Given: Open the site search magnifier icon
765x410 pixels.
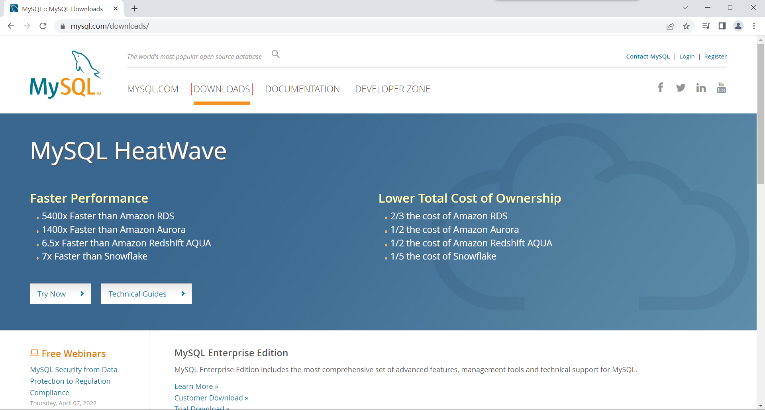Looking at the screenshot, I should click(275, 54).
